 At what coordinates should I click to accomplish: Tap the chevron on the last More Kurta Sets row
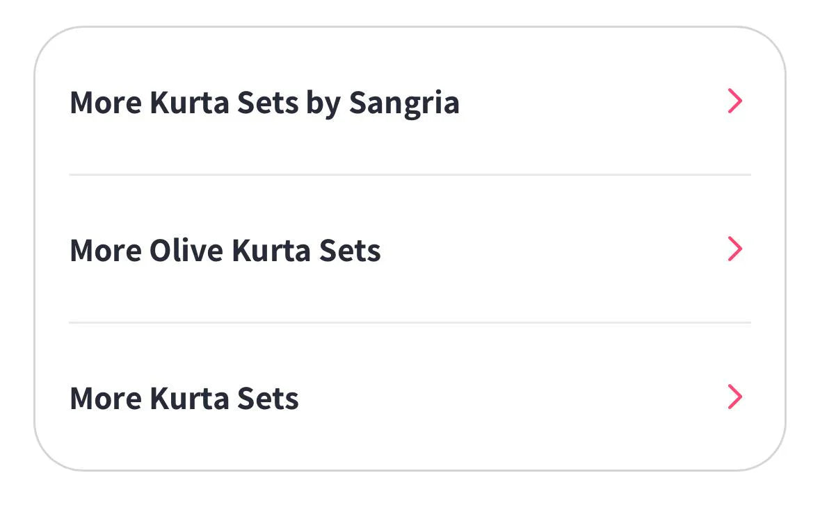click(x=734, y=397)
